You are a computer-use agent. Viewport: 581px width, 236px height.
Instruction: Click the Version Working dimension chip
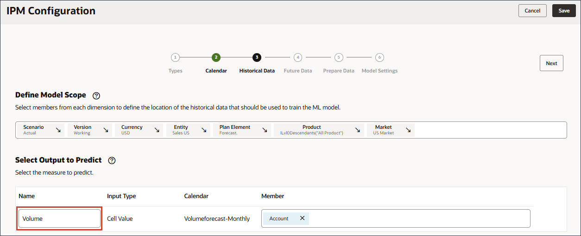(89, 130)
